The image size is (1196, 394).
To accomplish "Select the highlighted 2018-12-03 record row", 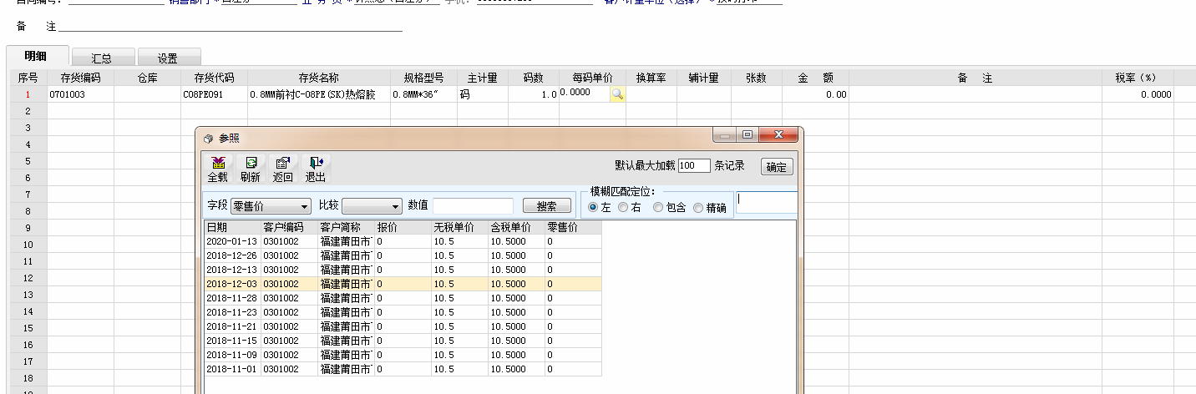I will [403, 284].
